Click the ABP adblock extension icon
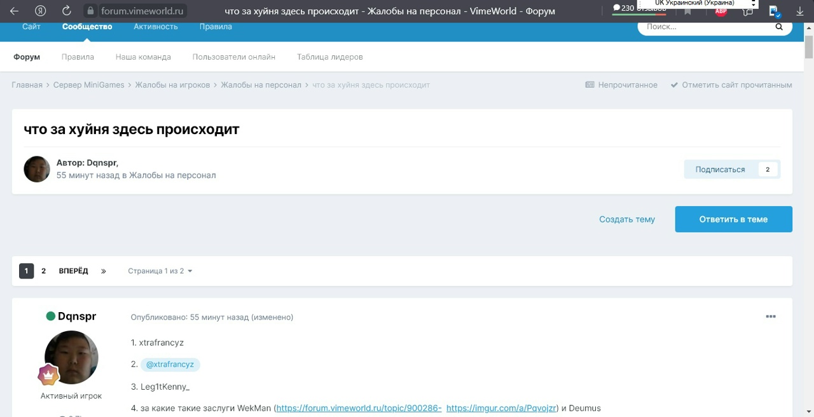Screen dimensions: 814x417 [721, 11]
